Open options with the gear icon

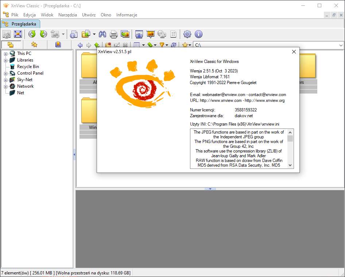point(187,34)
